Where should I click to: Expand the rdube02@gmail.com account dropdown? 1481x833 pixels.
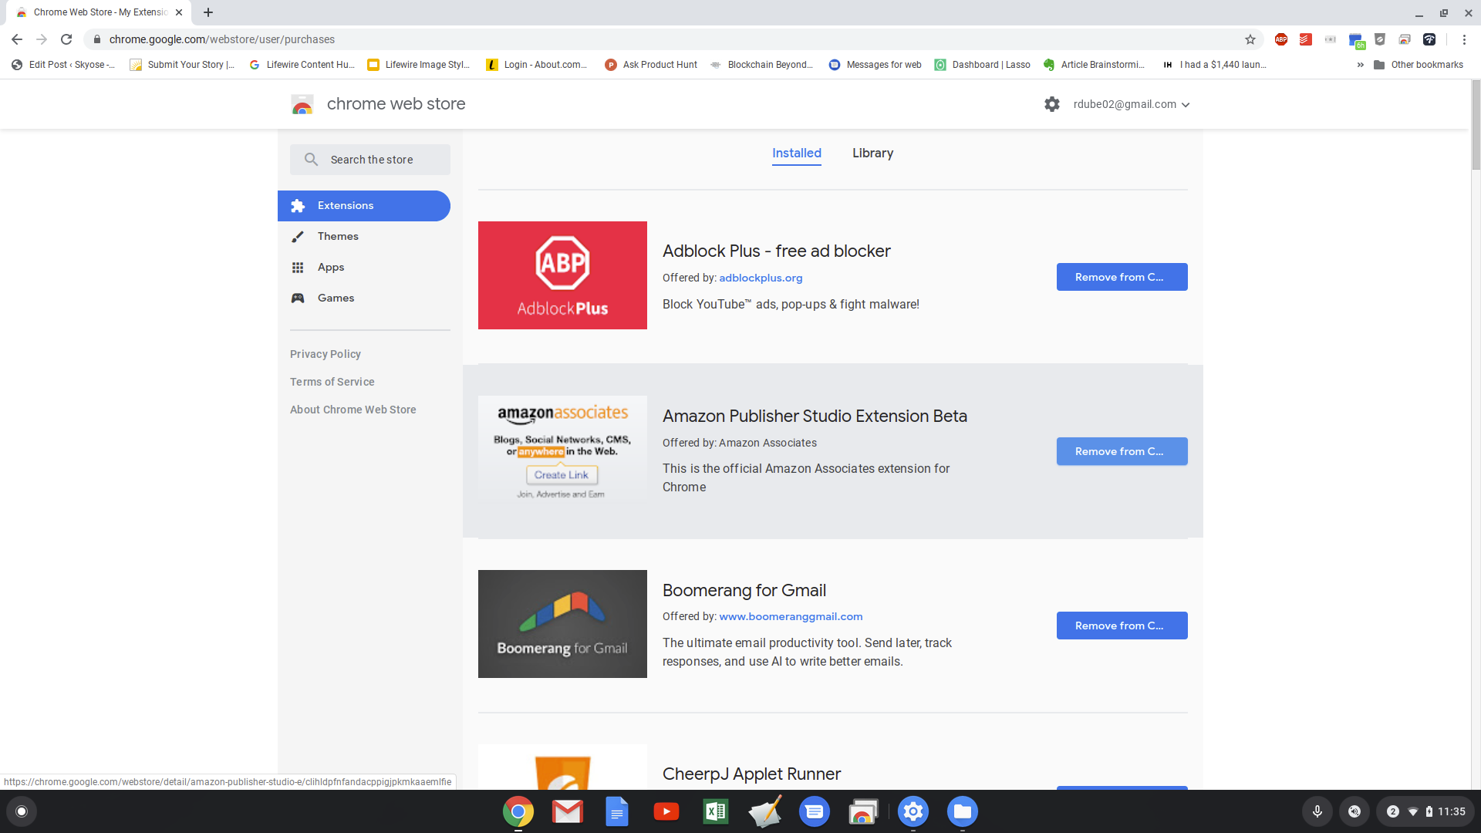click(x=1132, y=104)
